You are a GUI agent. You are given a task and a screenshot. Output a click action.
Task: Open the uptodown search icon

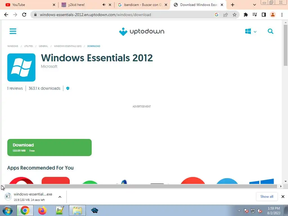click(271, 31)
